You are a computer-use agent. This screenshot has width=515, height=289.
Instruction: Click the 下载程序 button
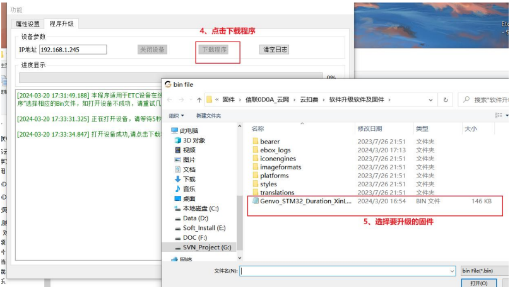[x=215, y=50]
